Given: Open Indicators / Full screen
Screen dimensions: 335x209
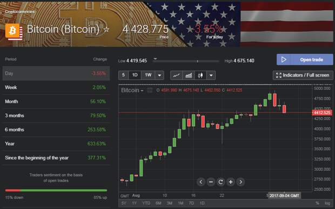Looking at the screenshot, I should (303, 75).
